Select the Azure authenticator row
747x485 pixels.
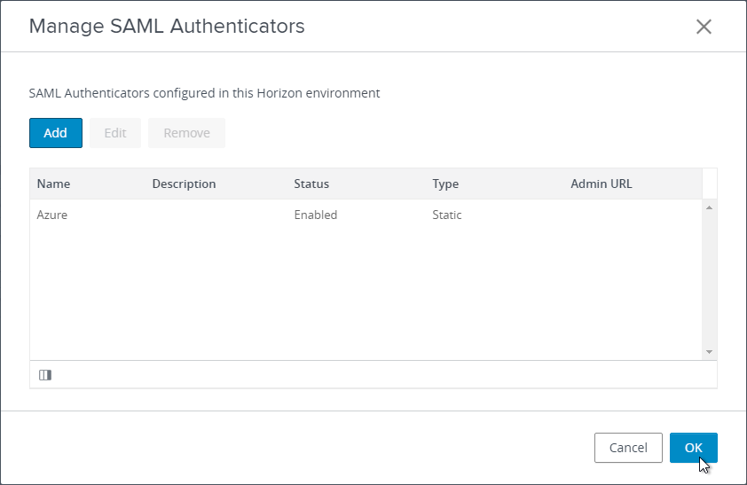coord(366,215)
